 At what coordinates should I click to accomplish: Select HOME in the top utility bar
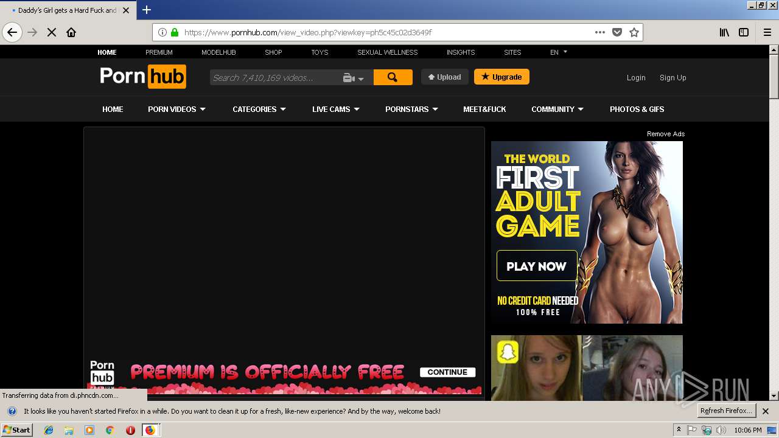(x=107, y=52)
